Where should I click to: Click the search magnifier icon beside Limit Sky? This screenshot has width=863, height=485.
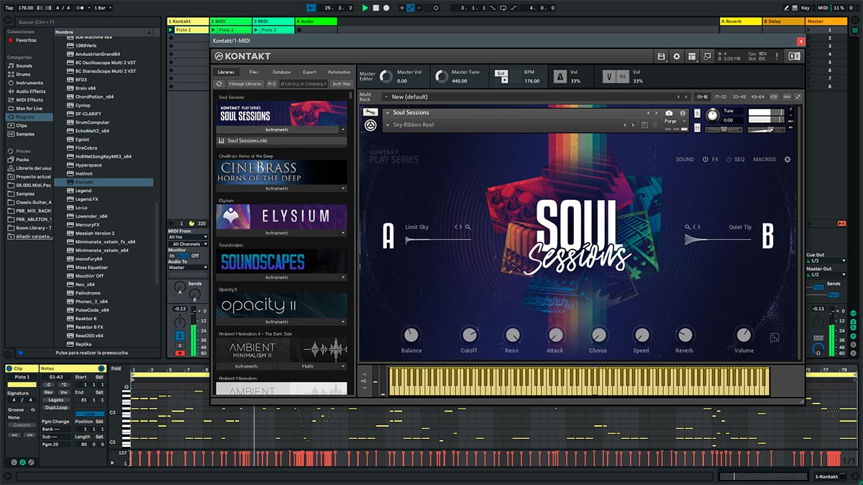468,227
